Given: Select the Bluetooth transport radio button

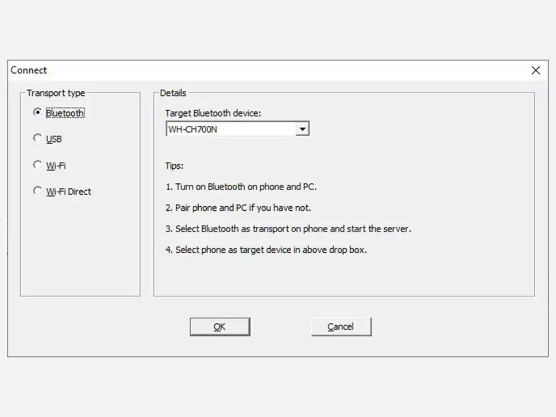Looking at the screenshot, I should 38,113.
